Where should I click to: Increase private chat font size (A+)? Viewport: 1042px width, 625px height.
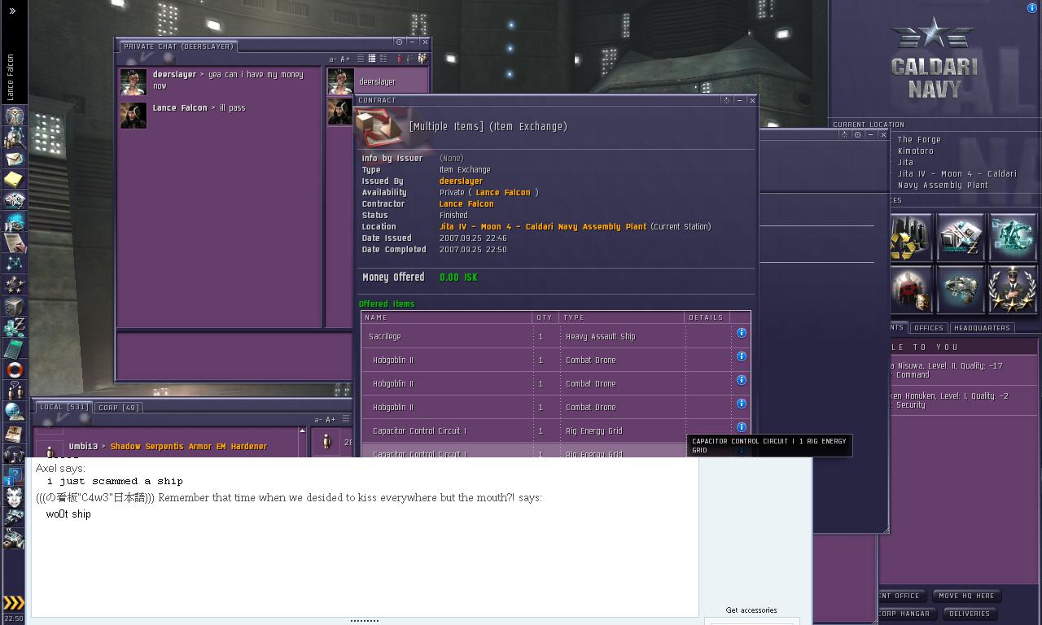(345, 59)
